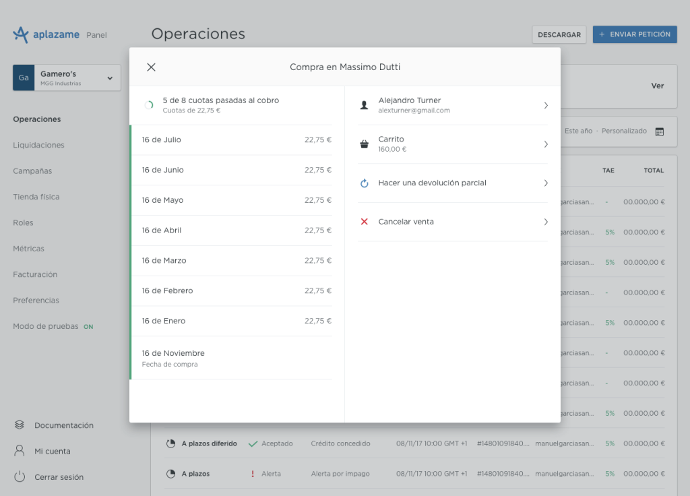Expand Alejandro Turner customer details chevron
Image resolution: width=690 pixels, height=496 pixels.
(x=546, y=105)
